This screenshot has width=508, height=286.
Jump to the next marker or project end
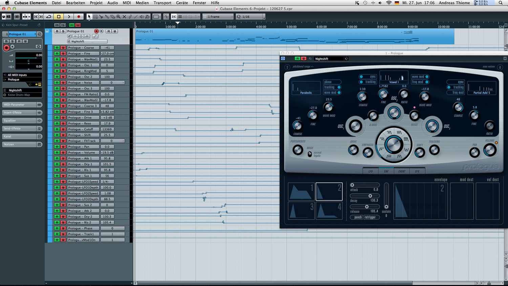click(41, 17)
